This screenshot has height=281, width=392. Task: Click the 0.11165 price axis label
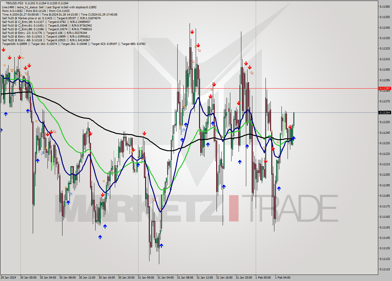click(385, 217)
